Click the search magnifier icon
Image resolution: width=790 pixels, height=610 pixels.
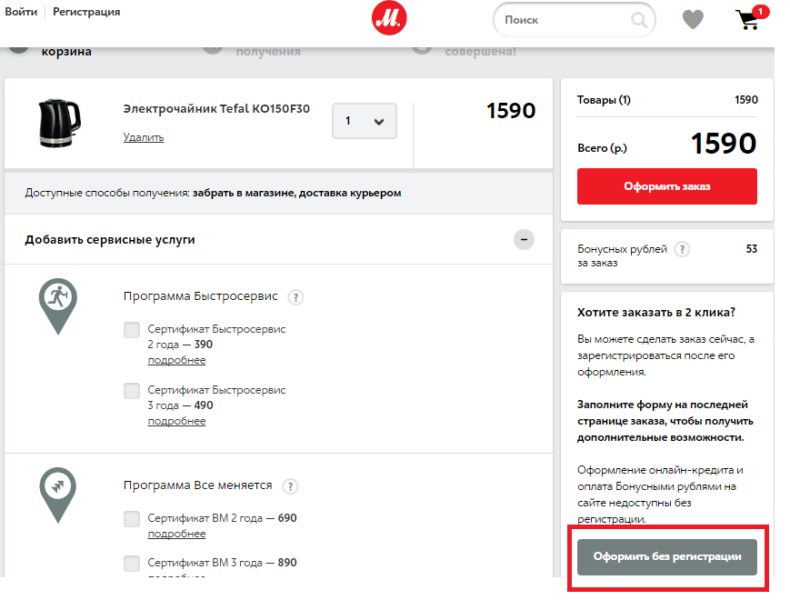(x=639, y=20)
